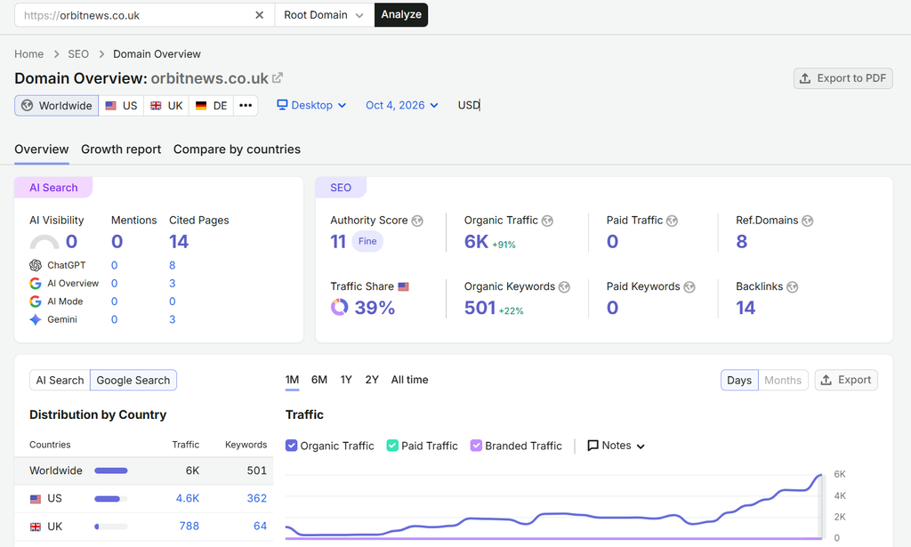911x547 pixels.
Task: Click the upload icon in Export to PDF
Action: (x=805, y=78)
